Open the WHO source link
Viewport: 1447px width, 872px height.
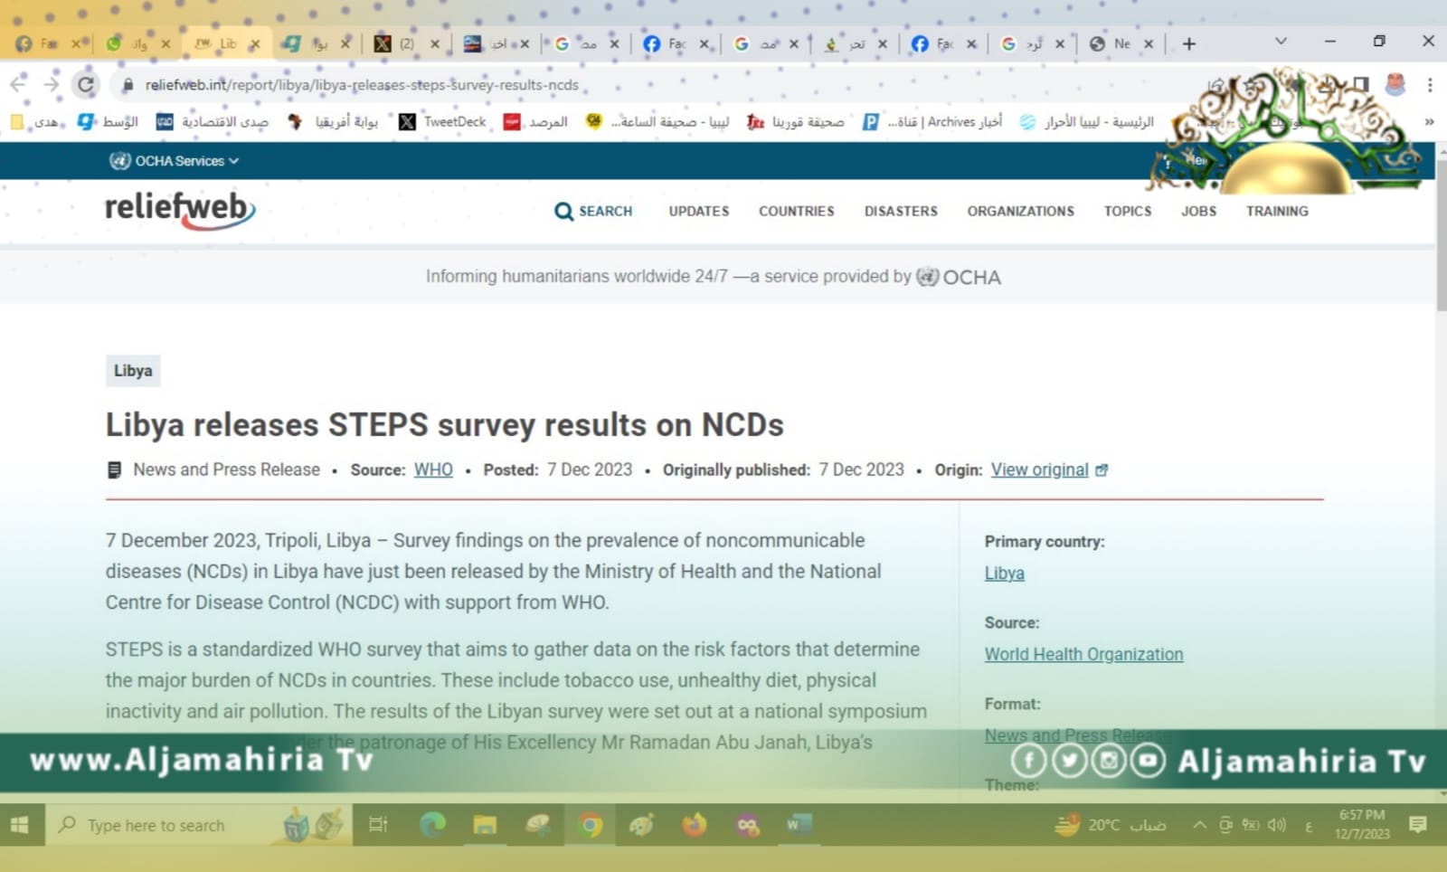[x=433, y=469]
